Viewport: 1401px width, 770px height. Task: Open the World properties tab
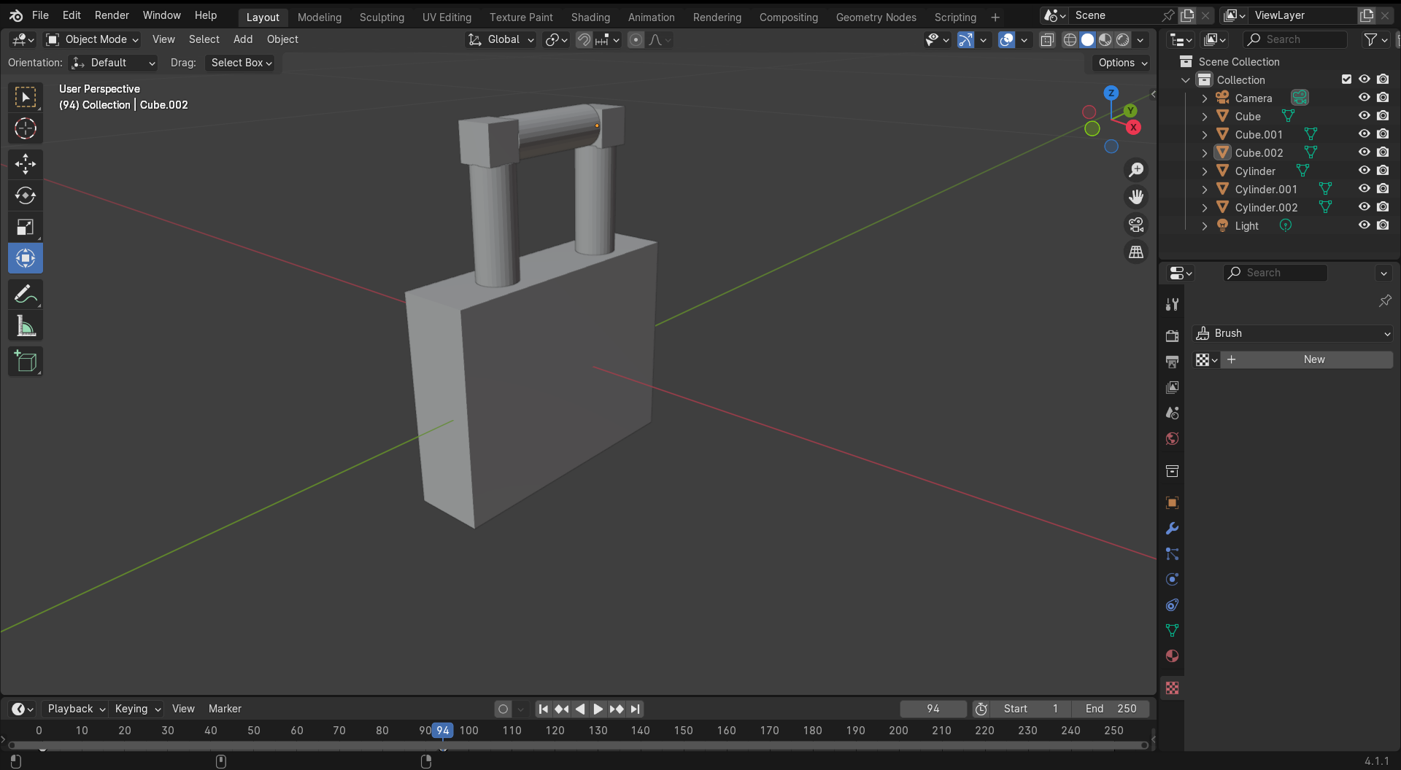pos(1172,438)
